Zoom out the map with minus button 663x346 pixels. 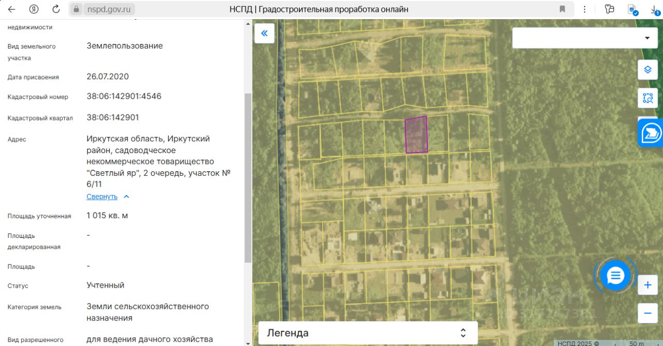coord(647,313)
